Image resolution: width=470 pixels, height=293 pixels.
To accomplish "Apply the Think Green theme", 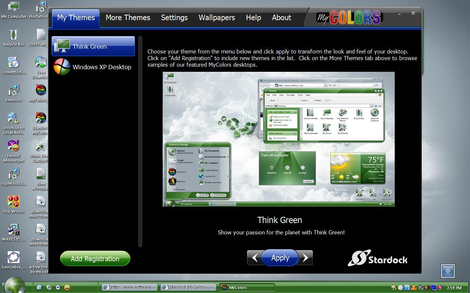I will point(280,258).
